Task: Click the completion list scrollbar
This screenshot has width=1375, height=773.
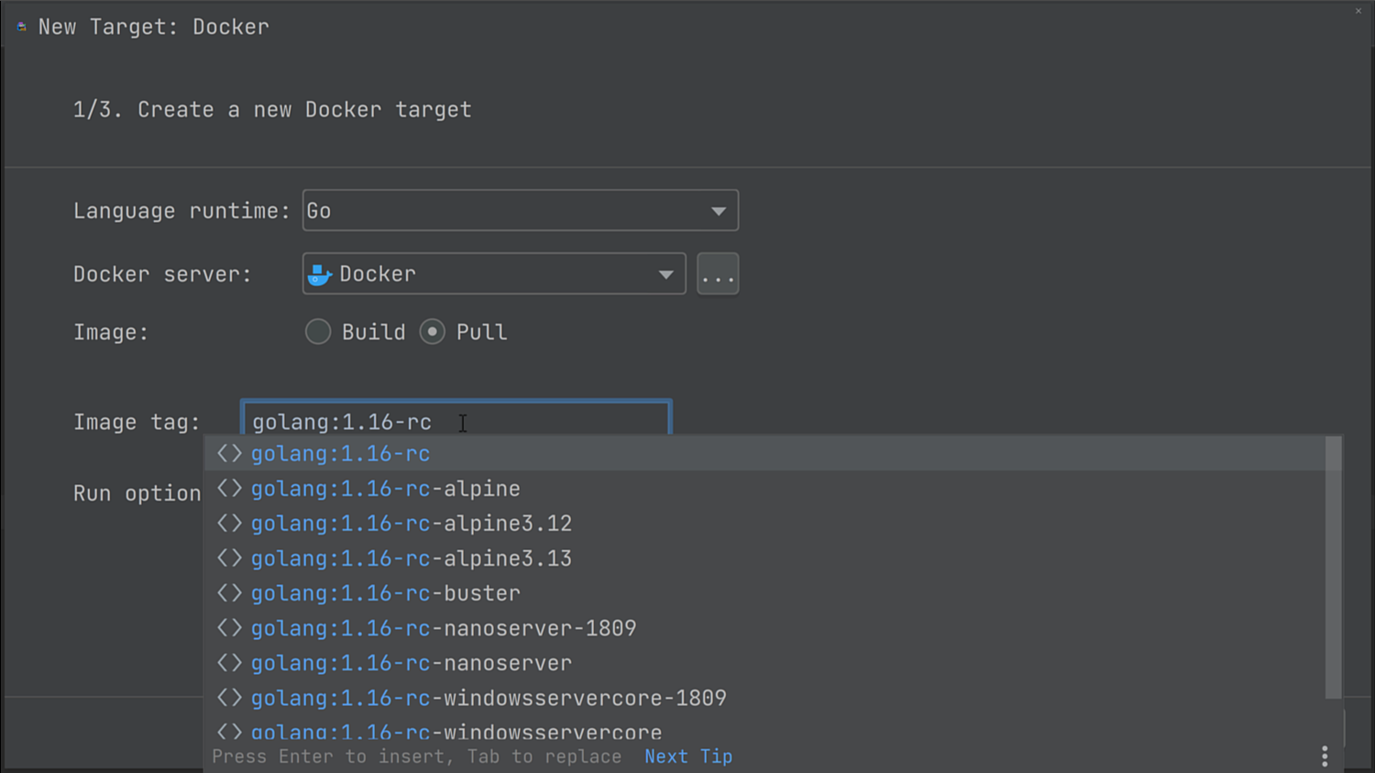Action: (x=1334, y=568)
